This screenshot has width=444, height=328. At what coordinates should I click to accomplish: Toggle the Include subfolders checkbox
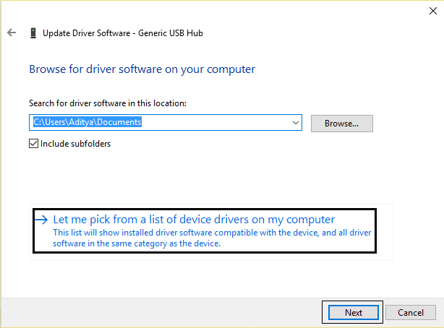click(x=33, y=143)
